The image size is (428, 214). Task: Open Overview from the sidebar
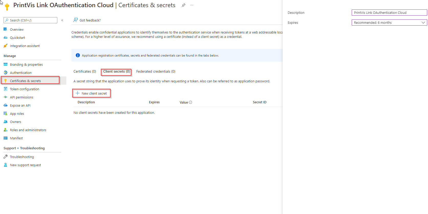pos(17,30)
